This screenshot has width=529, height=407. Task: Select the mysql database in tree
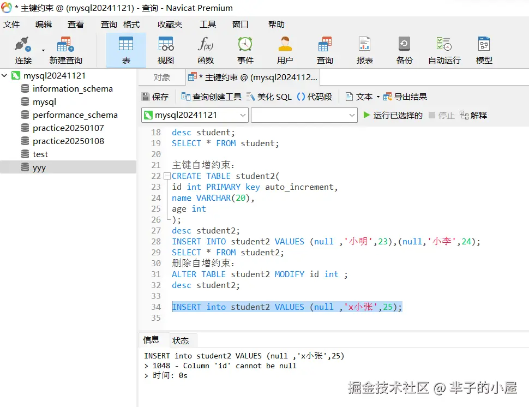44,102
